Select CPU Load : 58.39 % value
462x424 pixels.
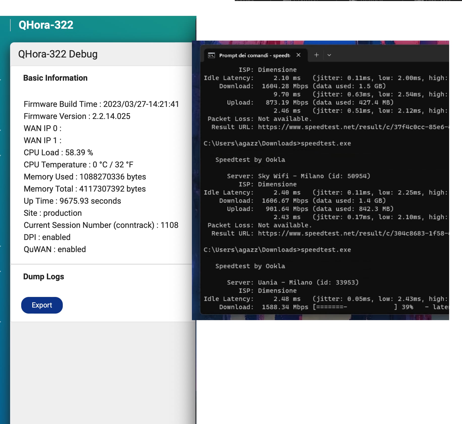pos(58,153)
